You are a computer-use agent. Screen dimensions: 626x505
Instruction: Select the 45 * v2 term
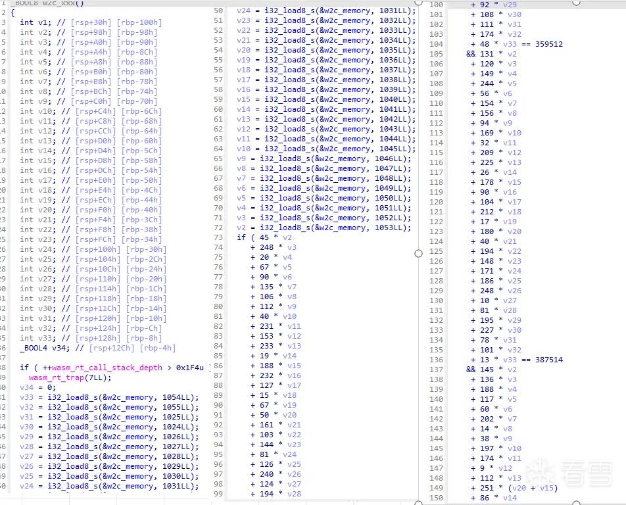tap(276, 237)
